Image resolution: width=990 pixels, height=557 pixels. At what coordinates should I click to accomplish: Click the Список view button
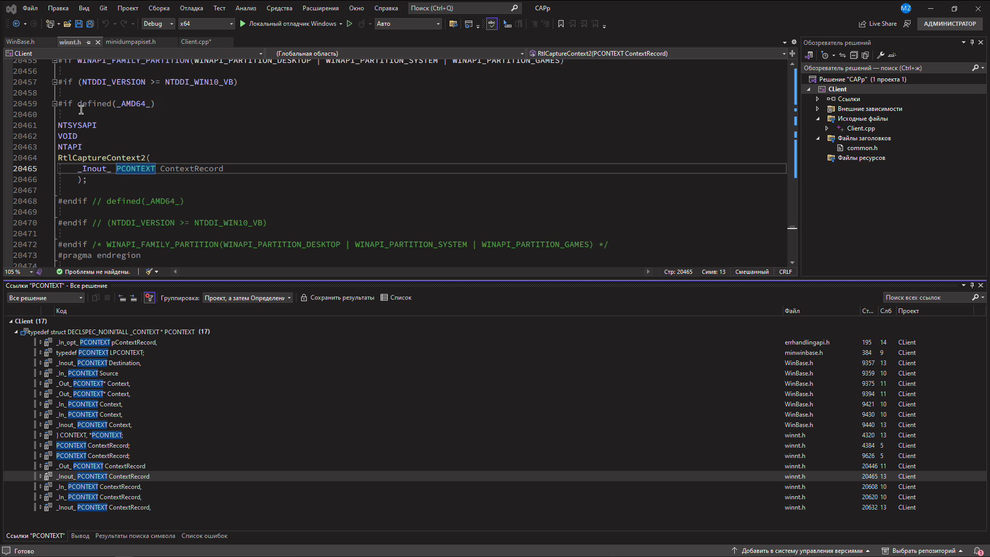[x=396, y=298]
